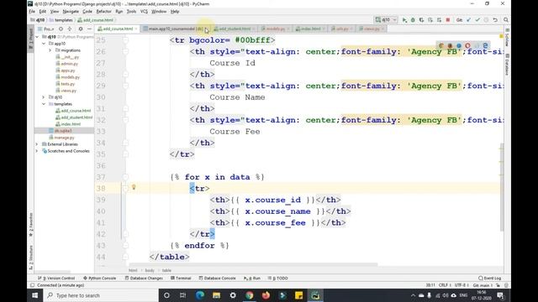Click the Git: main branch widget in status bar
Screen dimensions: 538x302
pyautogui.click(x=482, y=285)
